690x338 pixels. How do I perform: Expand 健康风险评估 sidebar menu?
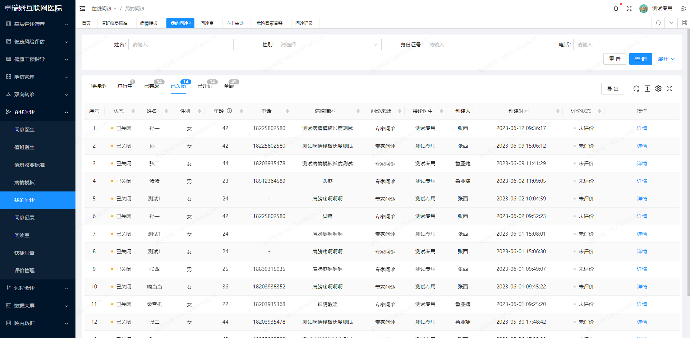[38, 42]
